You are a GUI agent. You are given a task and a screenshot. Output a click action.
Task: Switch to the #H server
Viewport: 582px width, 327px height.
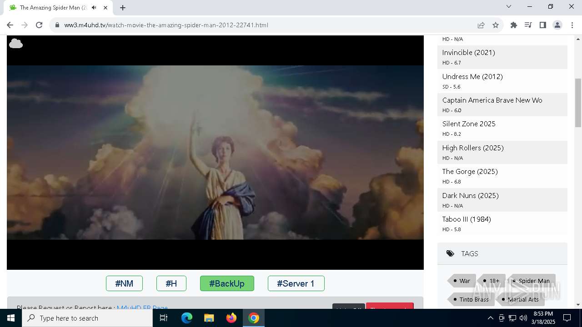click(x=171, y=283)
